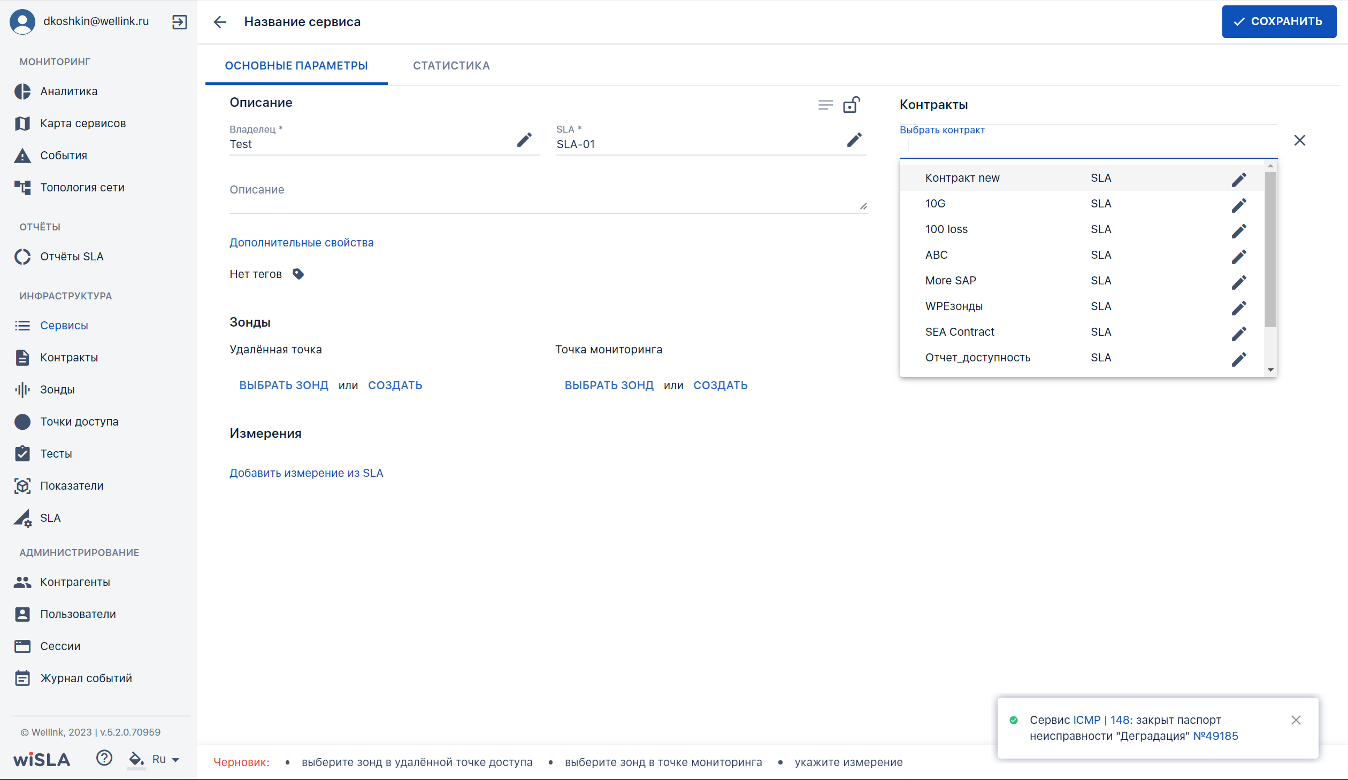Screen dimensions: 1348x780
Task: Edit the ABC contract via pencil icon
Action: pyautogui.click(x=1239, y=257)
